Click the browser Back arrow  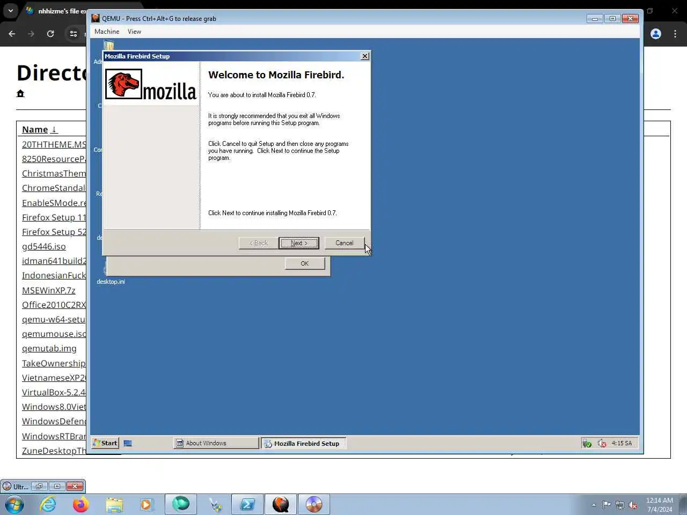click(x=12, y=34)
